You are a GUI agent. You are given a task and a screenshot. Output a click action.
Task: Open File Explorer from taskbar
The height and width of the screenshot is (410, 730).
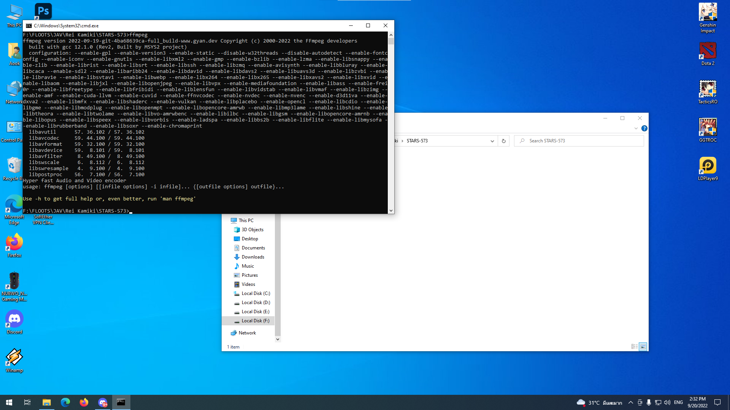[x=46, y=402]
